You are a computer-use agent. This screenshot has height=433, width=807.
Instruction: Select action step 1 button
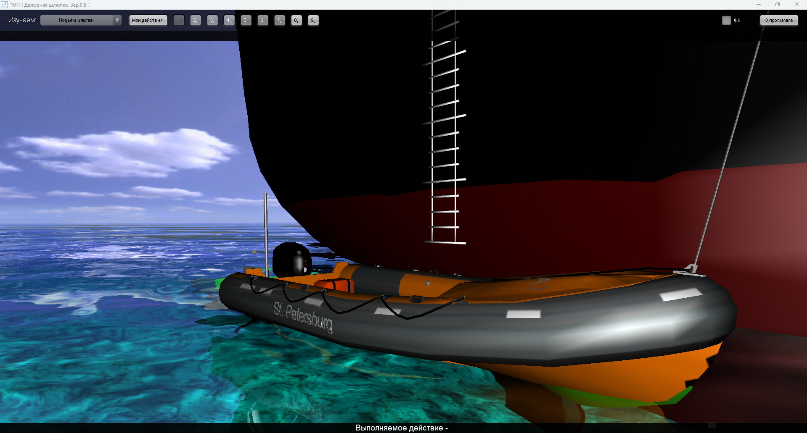[x=179, y=20]
